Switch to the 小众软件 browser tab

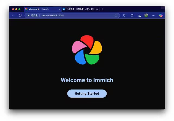click(80, 9)
